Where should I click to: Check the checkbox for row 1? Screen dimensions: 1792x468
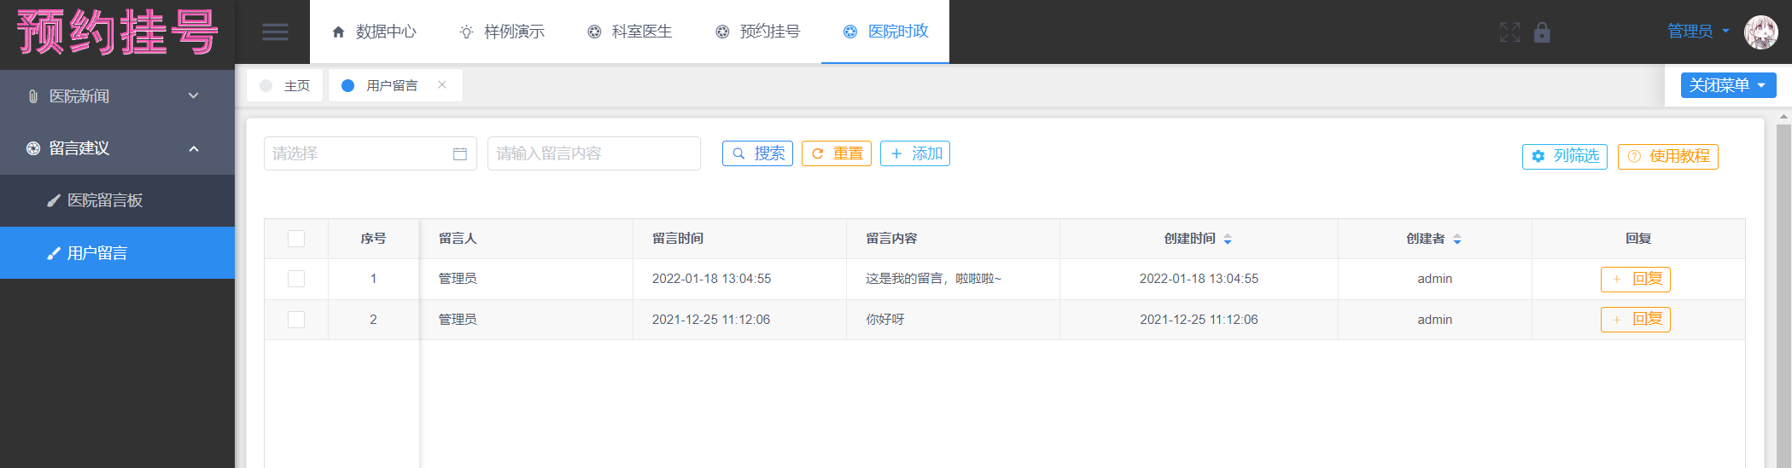click(x=296, y=279)
